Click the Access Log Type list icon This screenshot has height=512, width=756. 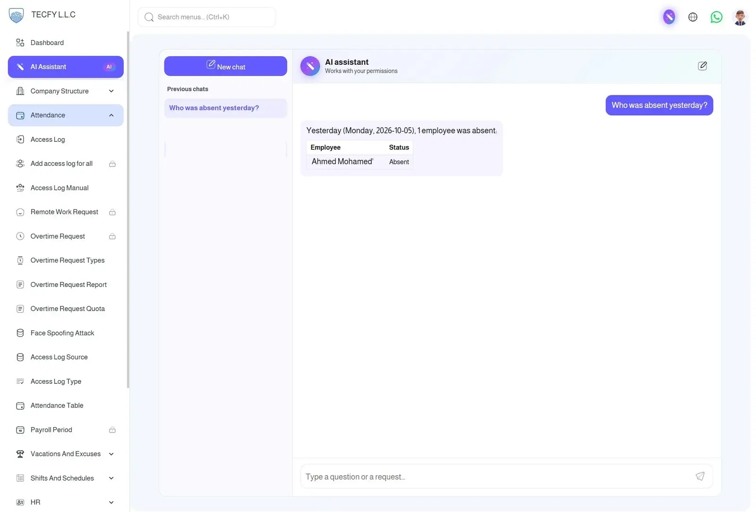click(20, 382)
